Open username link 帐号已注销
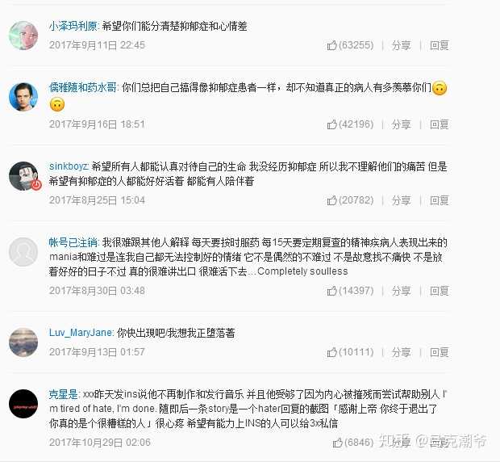 click(x=73, y=242)
